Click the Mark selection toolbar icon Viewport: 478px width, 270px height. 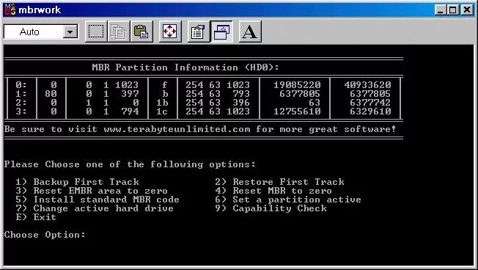(x=96, y=32)
